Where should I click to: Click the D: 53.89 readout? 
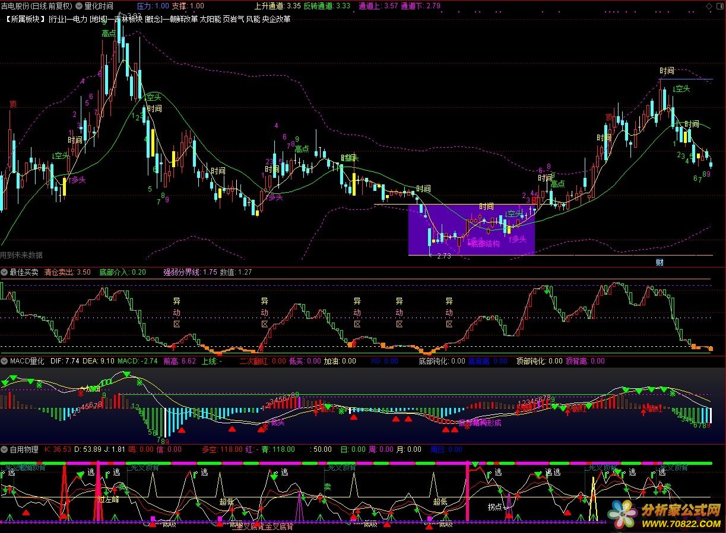(88, 449)
